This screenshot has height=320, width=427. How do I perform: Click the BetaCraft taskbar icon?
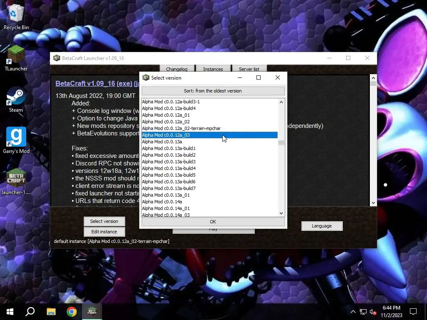pyautogui.click(x=92, y=312)
